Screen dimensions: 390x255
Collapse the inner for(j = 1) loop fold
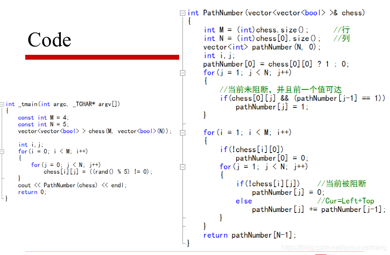point(183,167)
